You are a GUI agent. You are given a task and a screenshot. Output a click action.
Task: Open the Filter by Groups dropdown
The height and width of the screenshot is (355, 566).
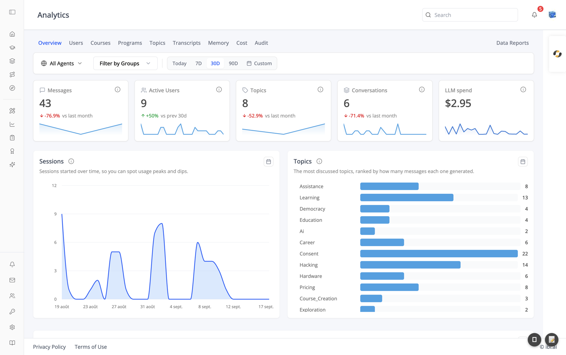click(x=125, y=63)
